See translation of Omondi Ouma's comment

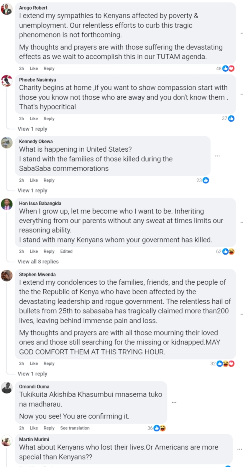pyautogui.click(x=75, y=428)
